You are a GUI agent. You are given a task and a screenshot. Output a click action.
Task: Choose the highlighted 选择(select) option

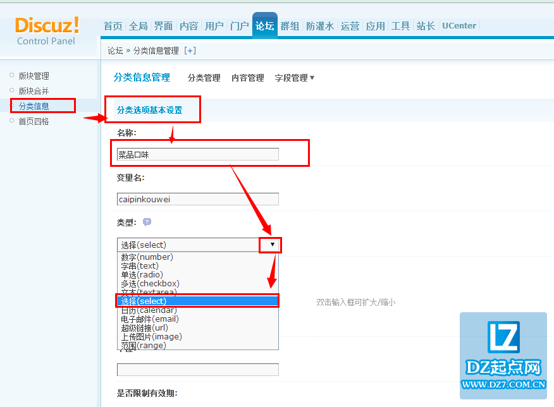[197, 301]
